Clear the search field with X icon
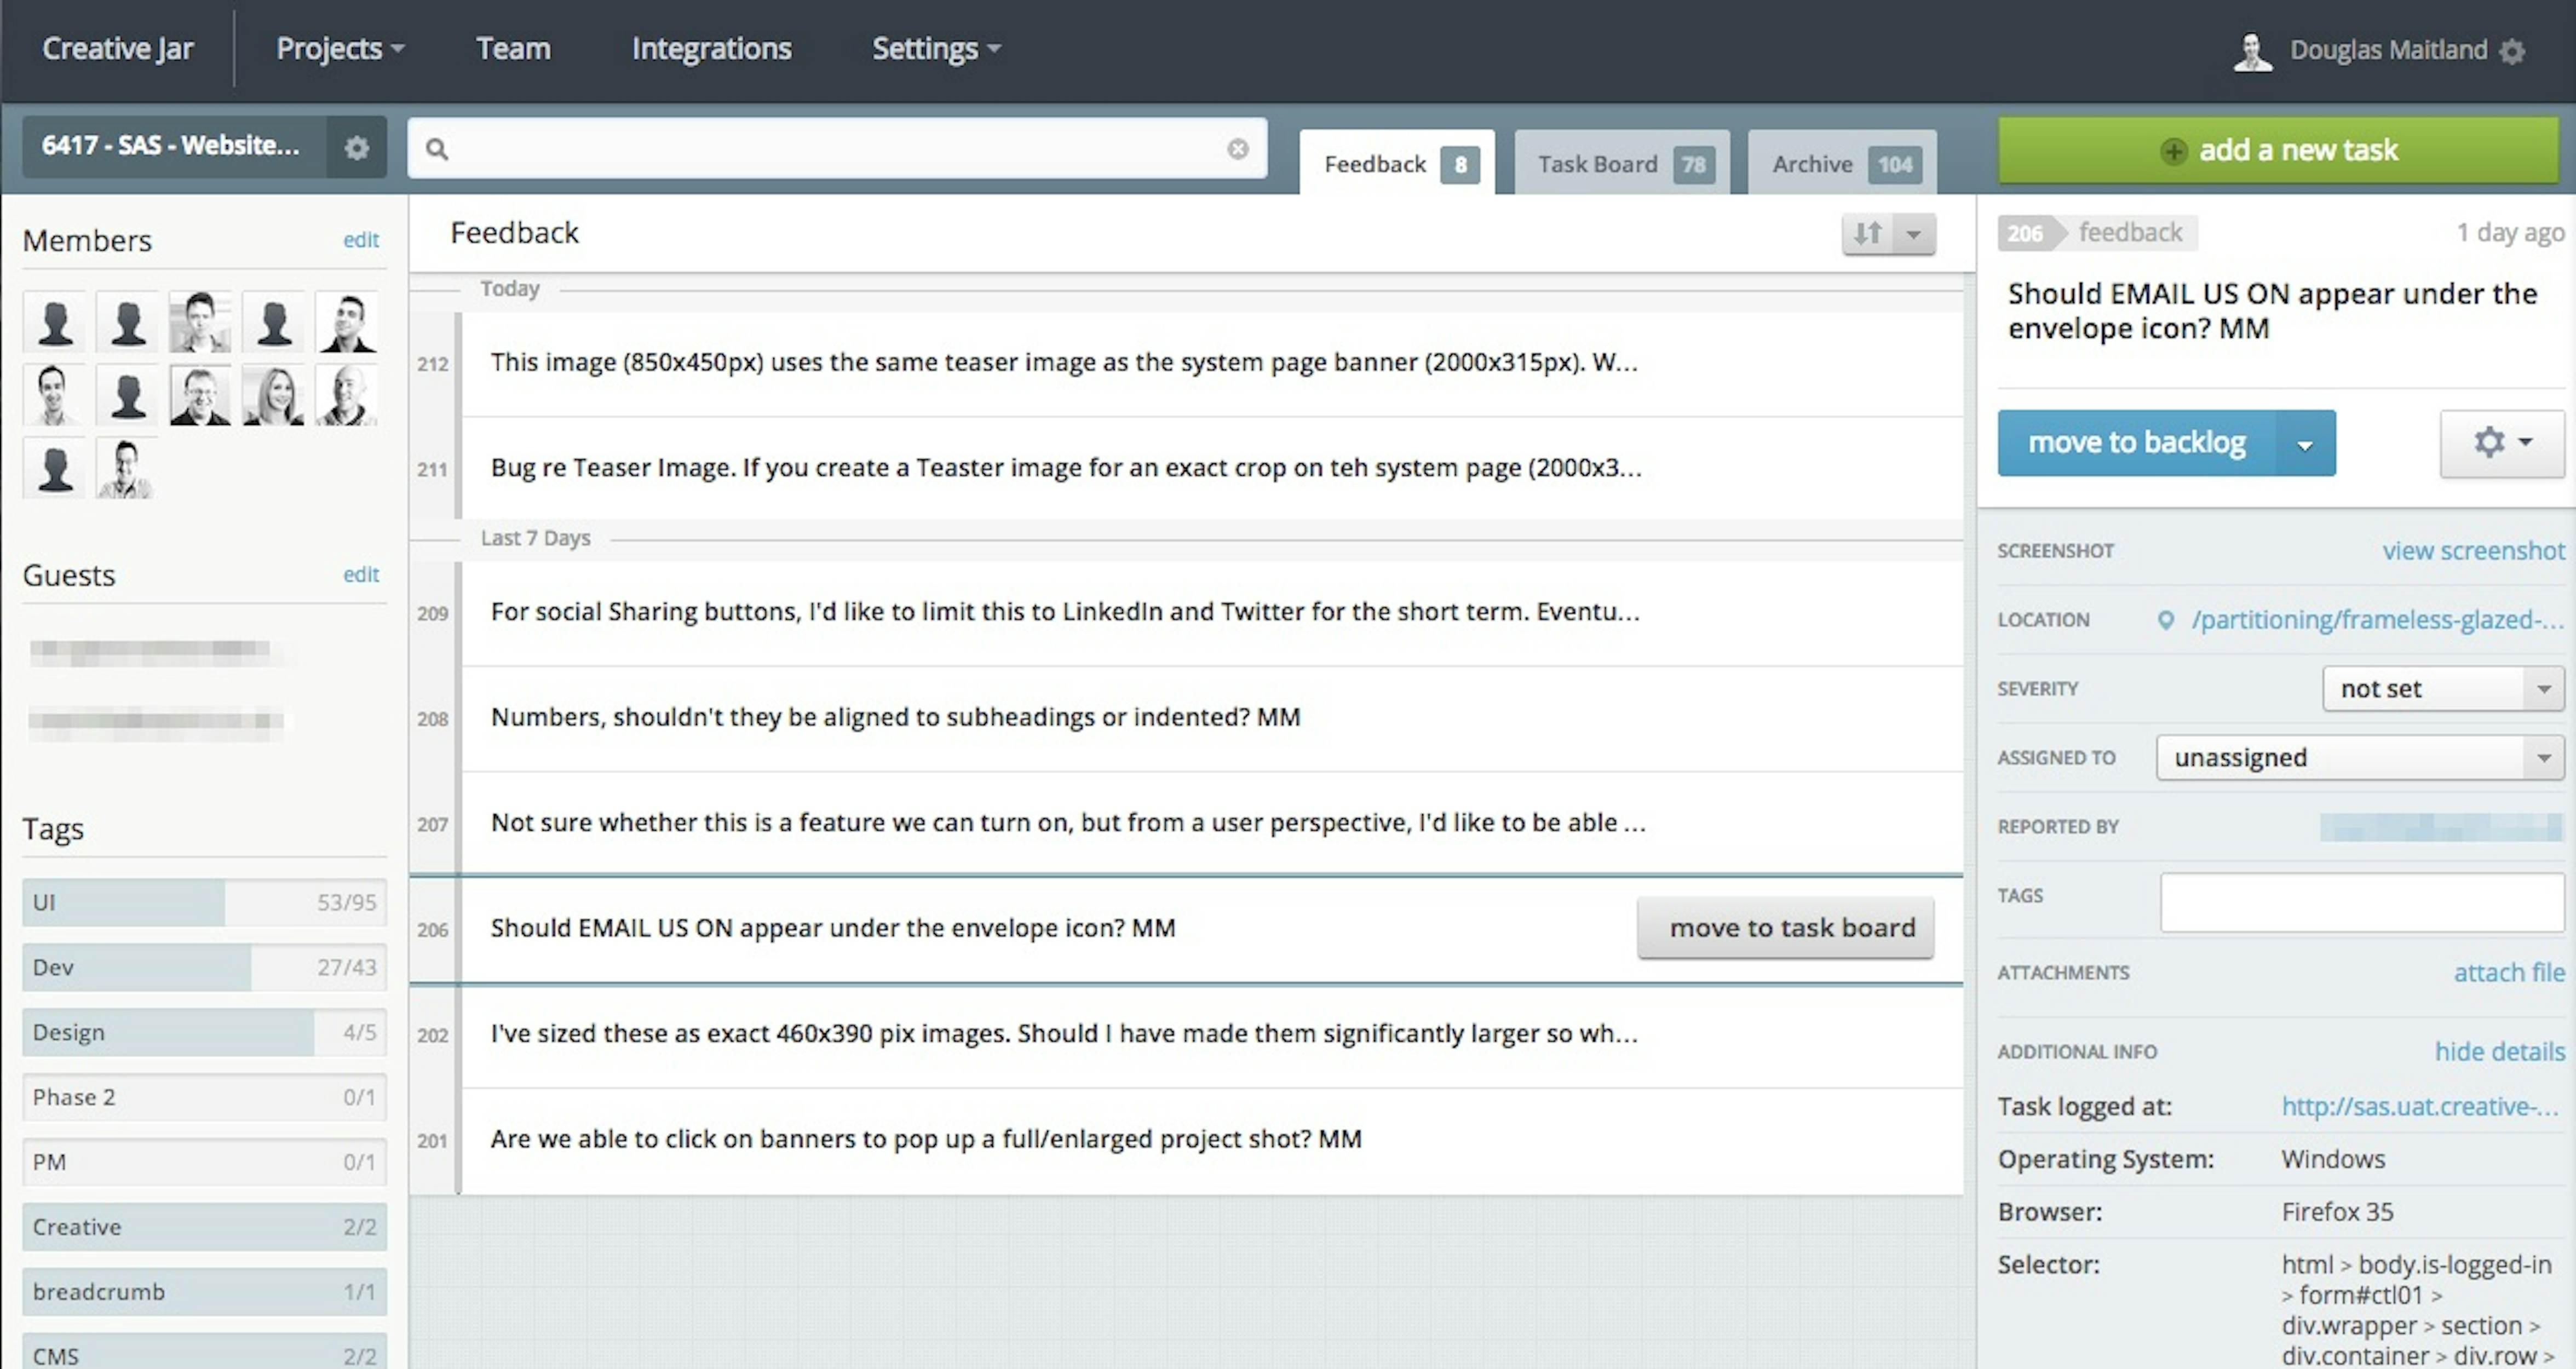 coord(1237,149)
